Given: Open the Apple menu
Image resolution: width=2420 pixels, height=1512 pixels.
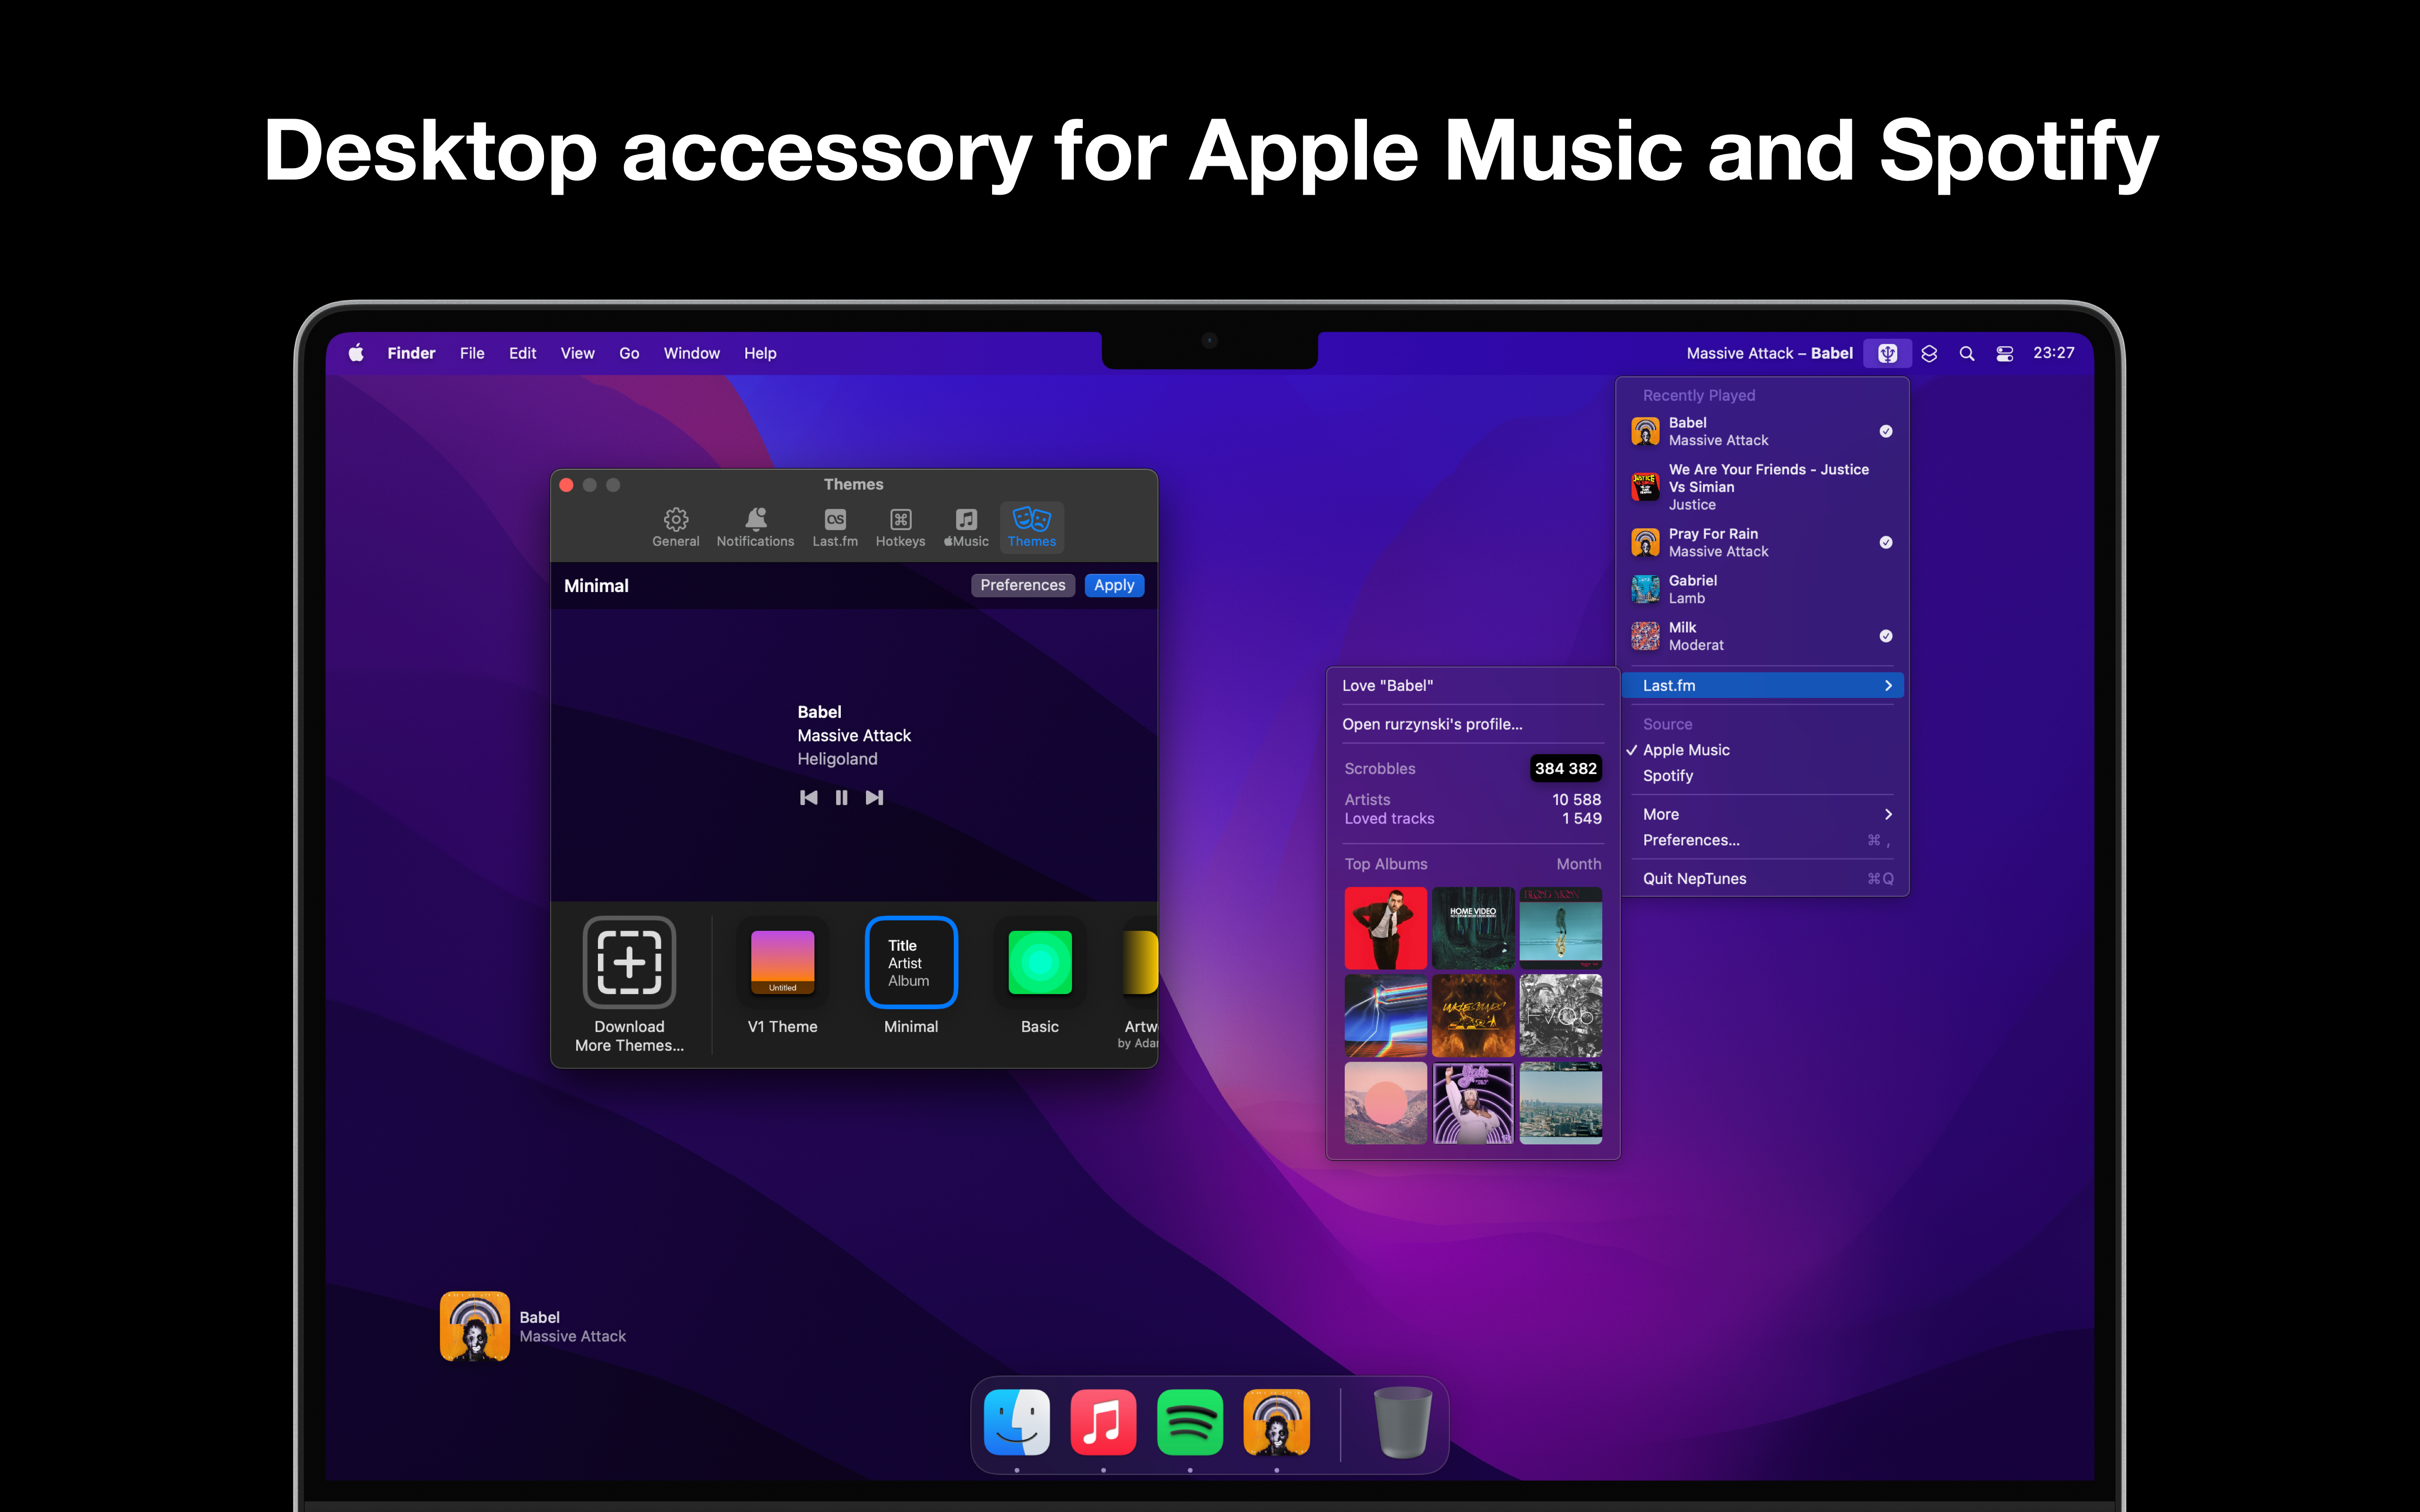Looking at the screenshot, I should tap(356, 353).
